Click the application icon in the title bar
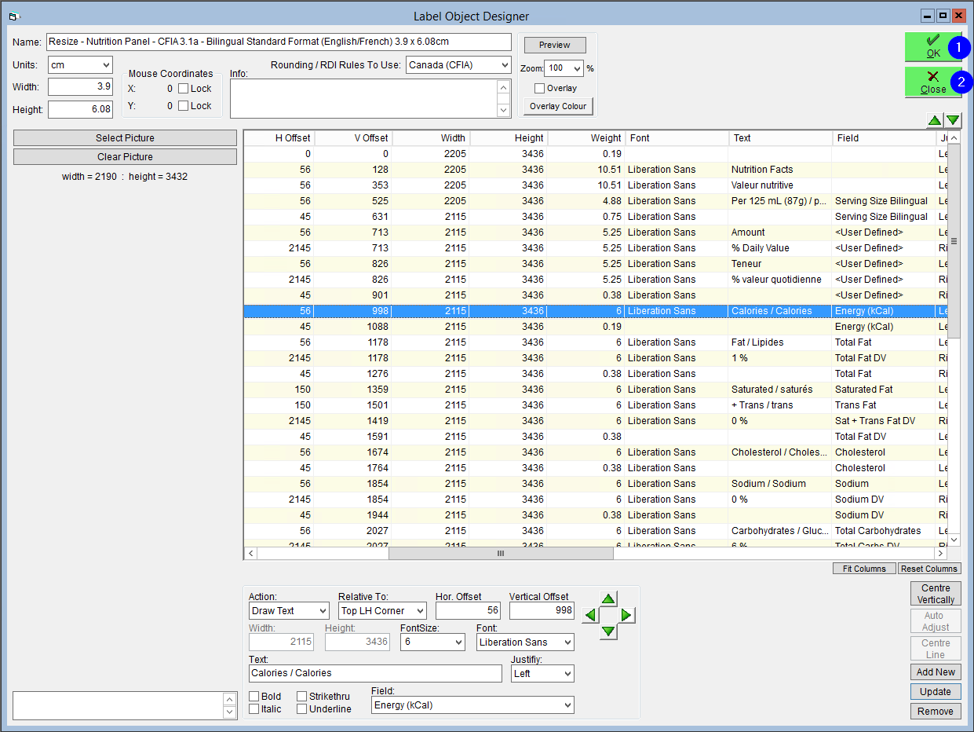974x732 pixels. [x=13, y=16]
